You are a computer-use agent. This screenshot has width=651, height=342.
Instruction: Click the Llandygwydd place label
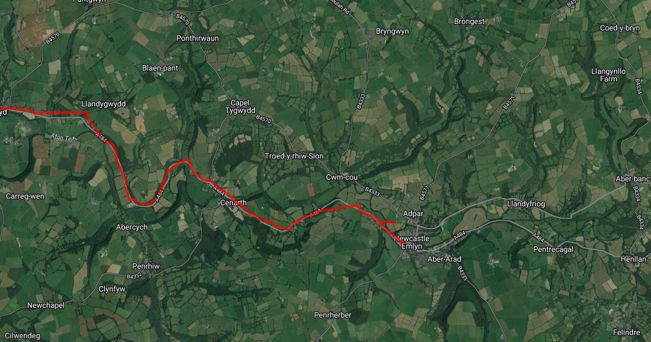pos(103,103)
